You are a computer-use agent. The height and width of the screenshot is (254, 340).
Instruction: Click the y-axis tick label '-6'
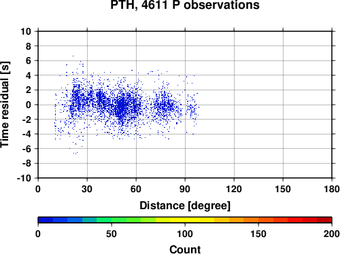(27, 149)
